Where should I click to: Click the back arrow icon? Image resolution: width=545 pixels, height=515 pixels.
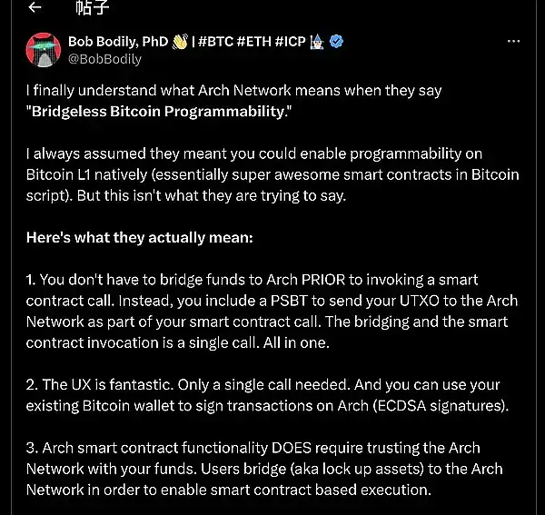(x=34, y=8)
